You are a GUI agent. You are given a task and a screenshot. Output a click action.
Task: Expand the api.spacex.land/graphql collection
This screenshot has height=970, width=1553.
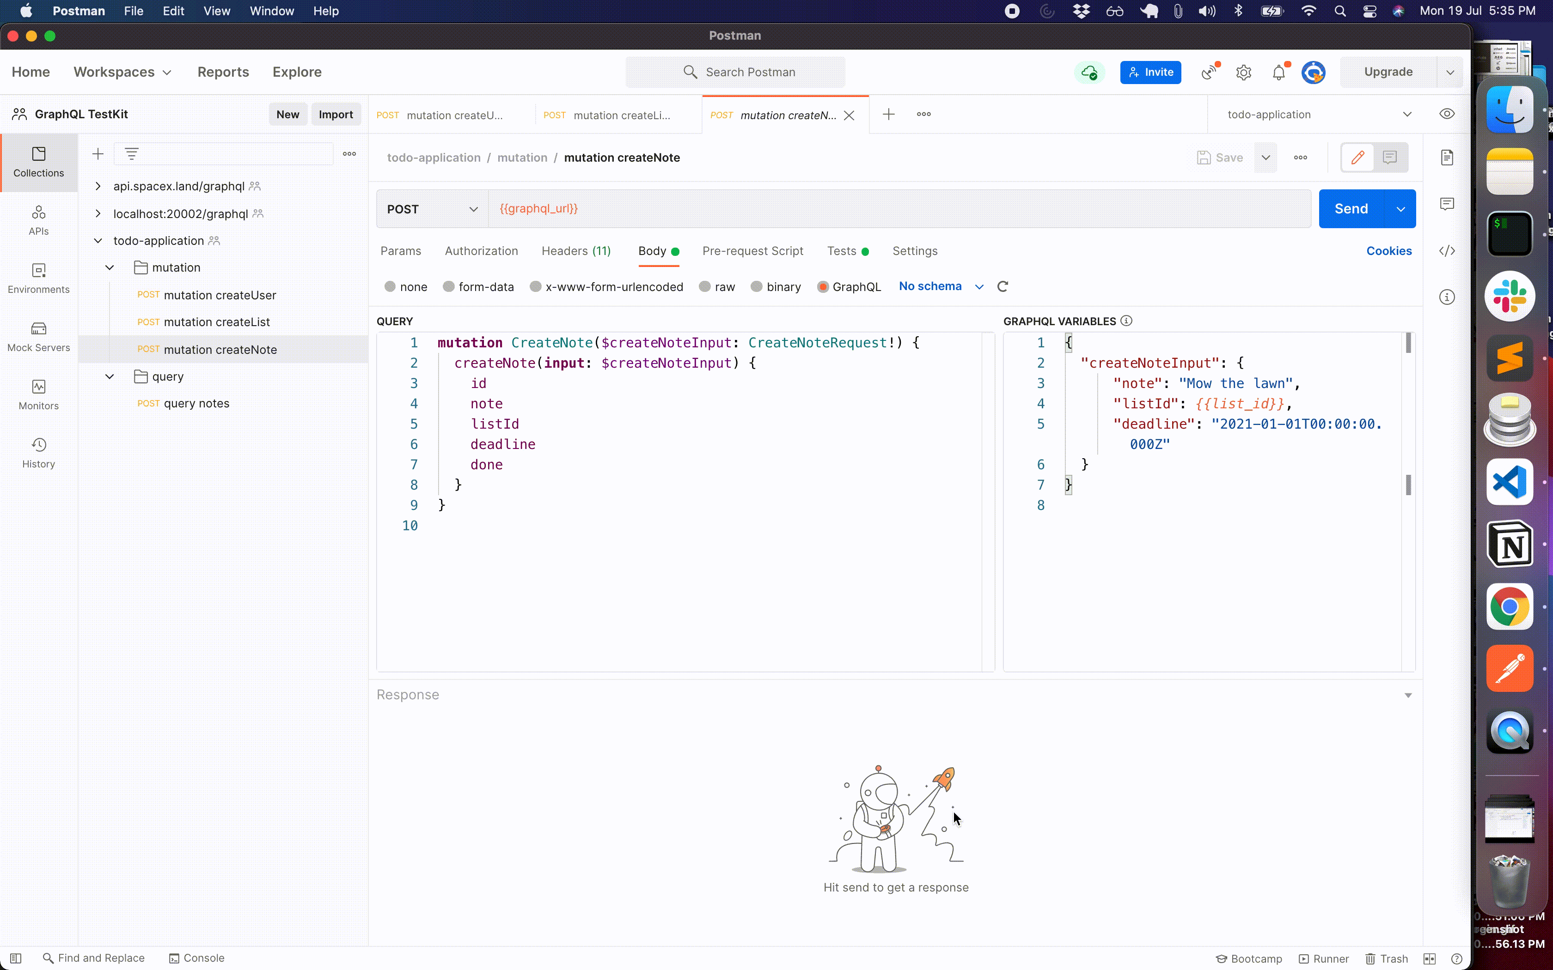coord(98,186)
